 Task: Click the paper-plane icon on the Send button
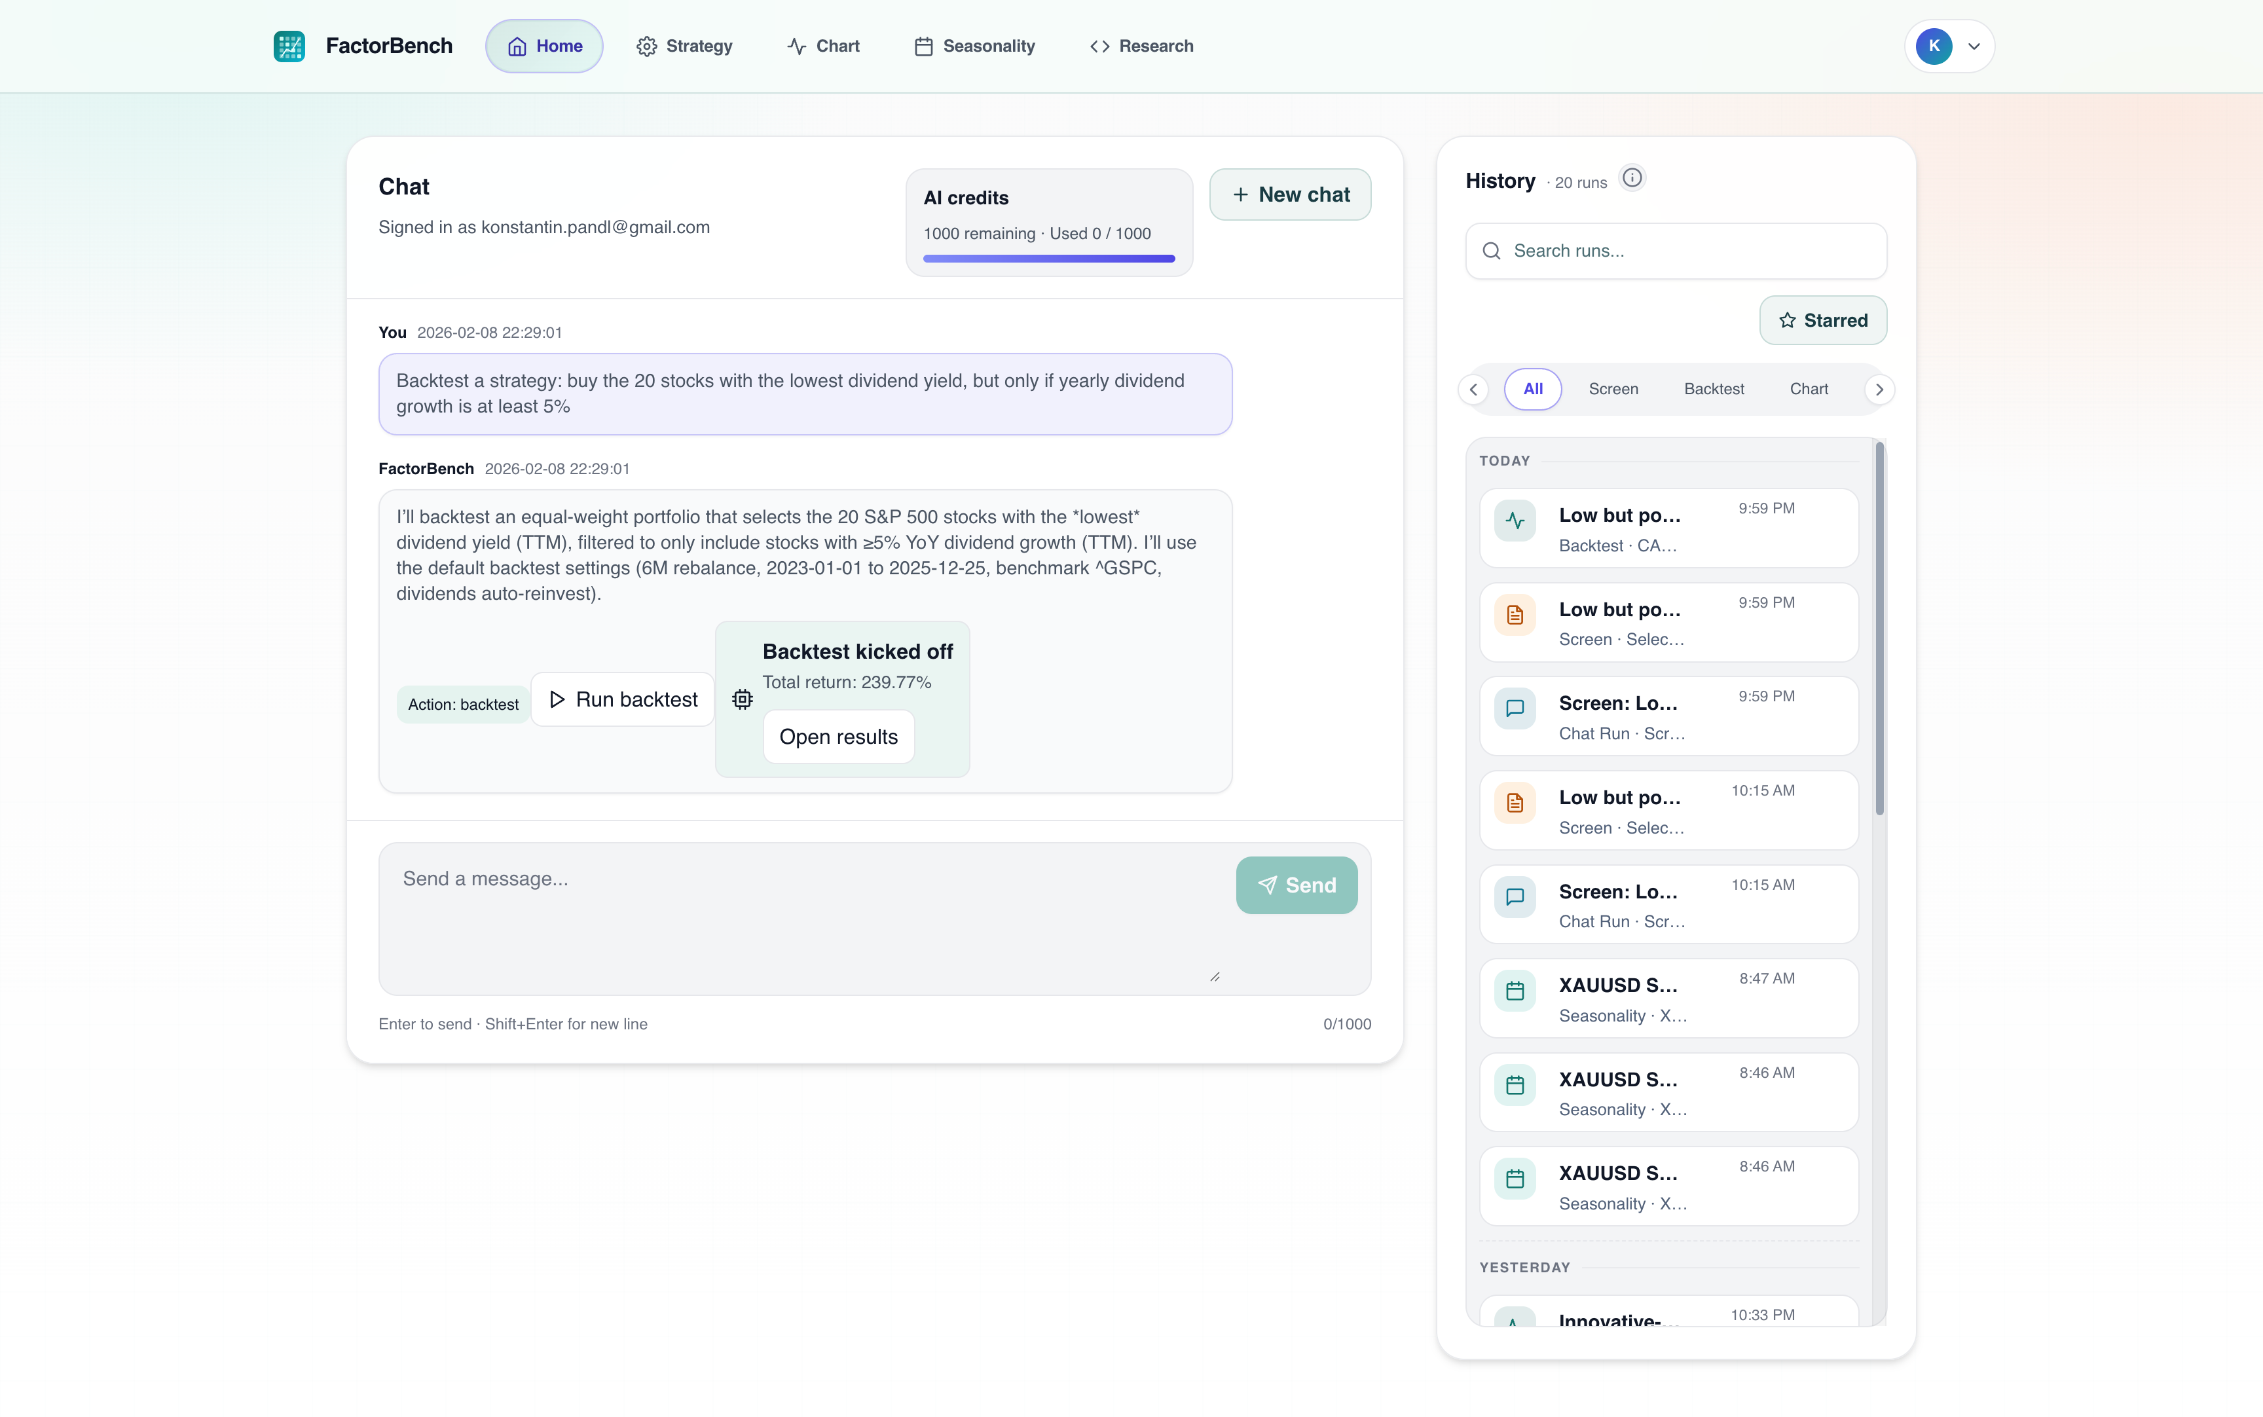coord(1266,885)
